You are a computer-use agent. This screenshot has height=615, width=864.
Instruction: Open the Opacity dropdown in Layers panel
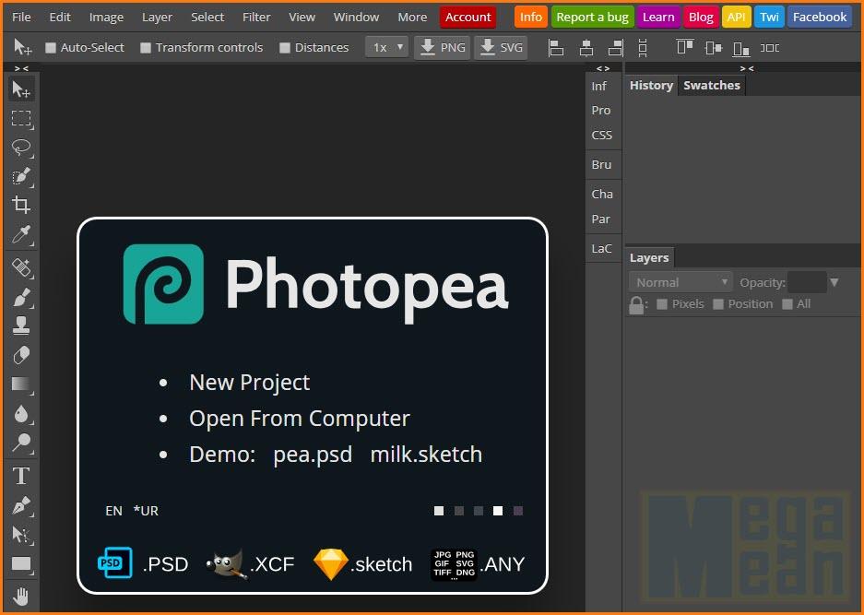point(834,281)
